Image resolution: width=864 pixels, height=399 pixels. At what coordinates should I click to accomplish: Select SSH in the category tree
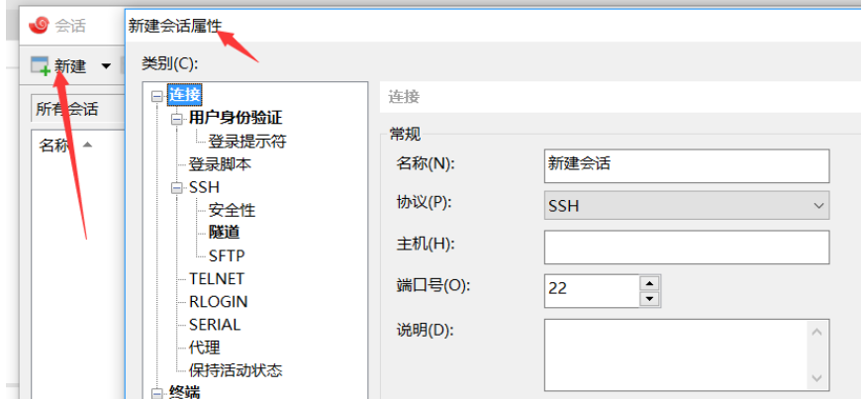point(205,187)
